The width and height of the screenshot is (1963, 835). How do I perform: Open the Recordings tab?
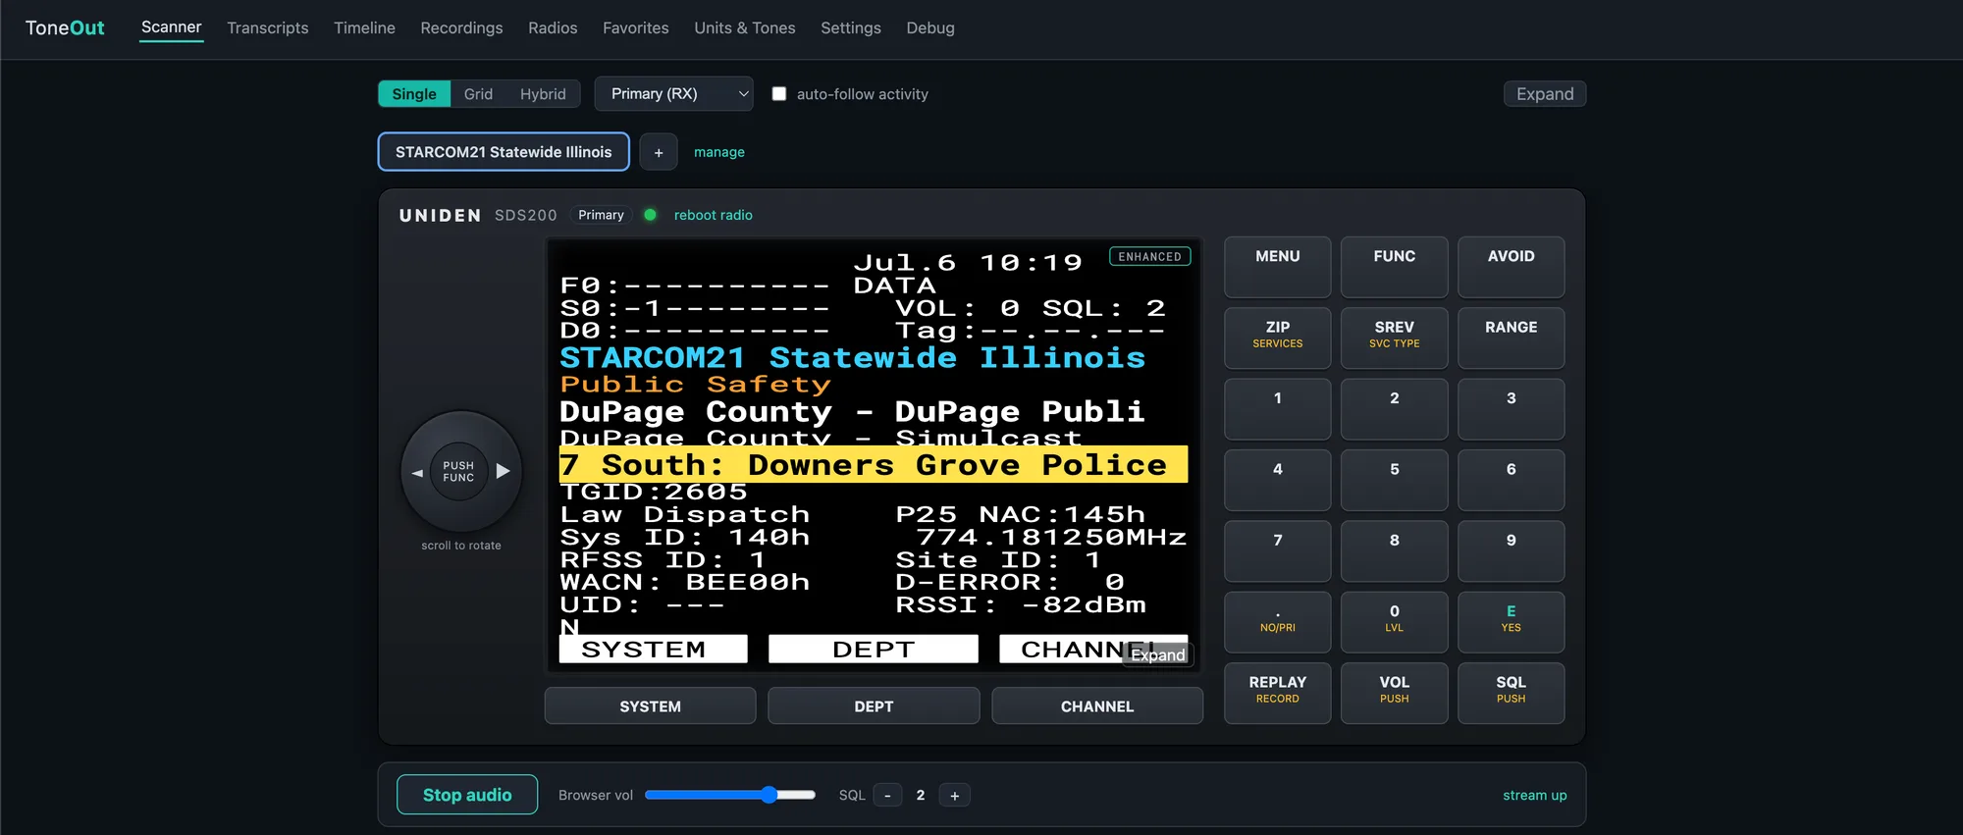pyautogui.click(x=461, y=28)
